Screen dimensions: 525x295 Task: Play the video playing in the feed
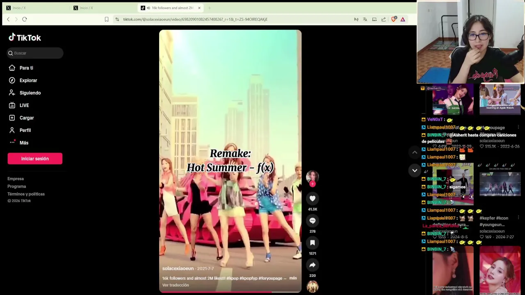click(x=230, y=161)
